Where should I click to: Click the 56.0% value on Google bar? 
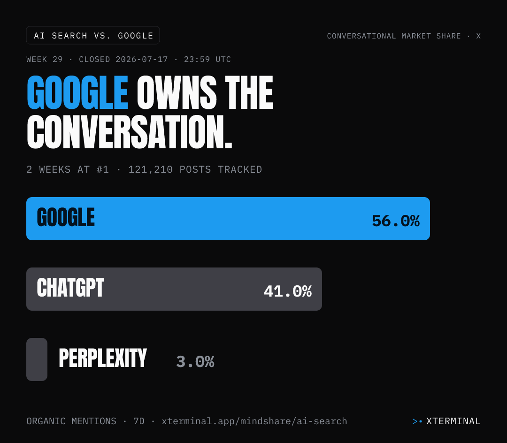pyautogui.click(x=396, y=221)
